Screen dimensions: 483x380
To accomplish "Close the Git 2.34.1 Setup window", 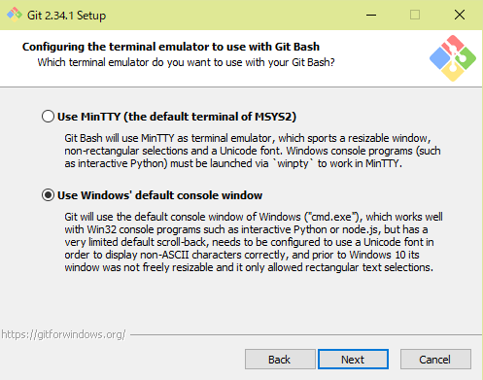I will click(460, 15).
